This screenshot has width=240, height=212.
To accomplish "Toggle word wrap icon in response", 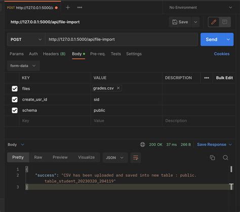I will coord(136,157).
